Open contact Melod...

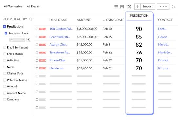(x=164, y=45)
